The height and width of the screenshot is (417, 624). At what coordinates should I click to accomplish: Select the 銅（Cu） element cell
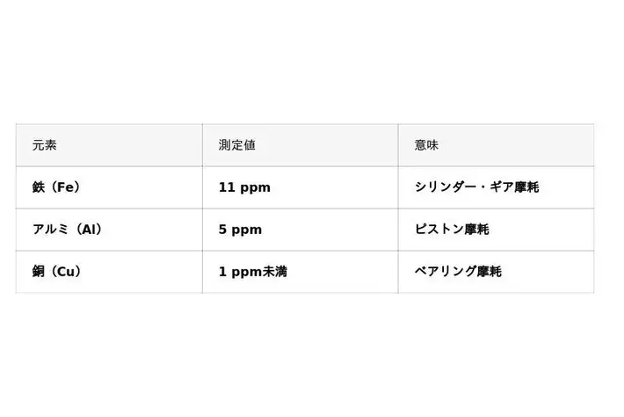click(58, 272)
